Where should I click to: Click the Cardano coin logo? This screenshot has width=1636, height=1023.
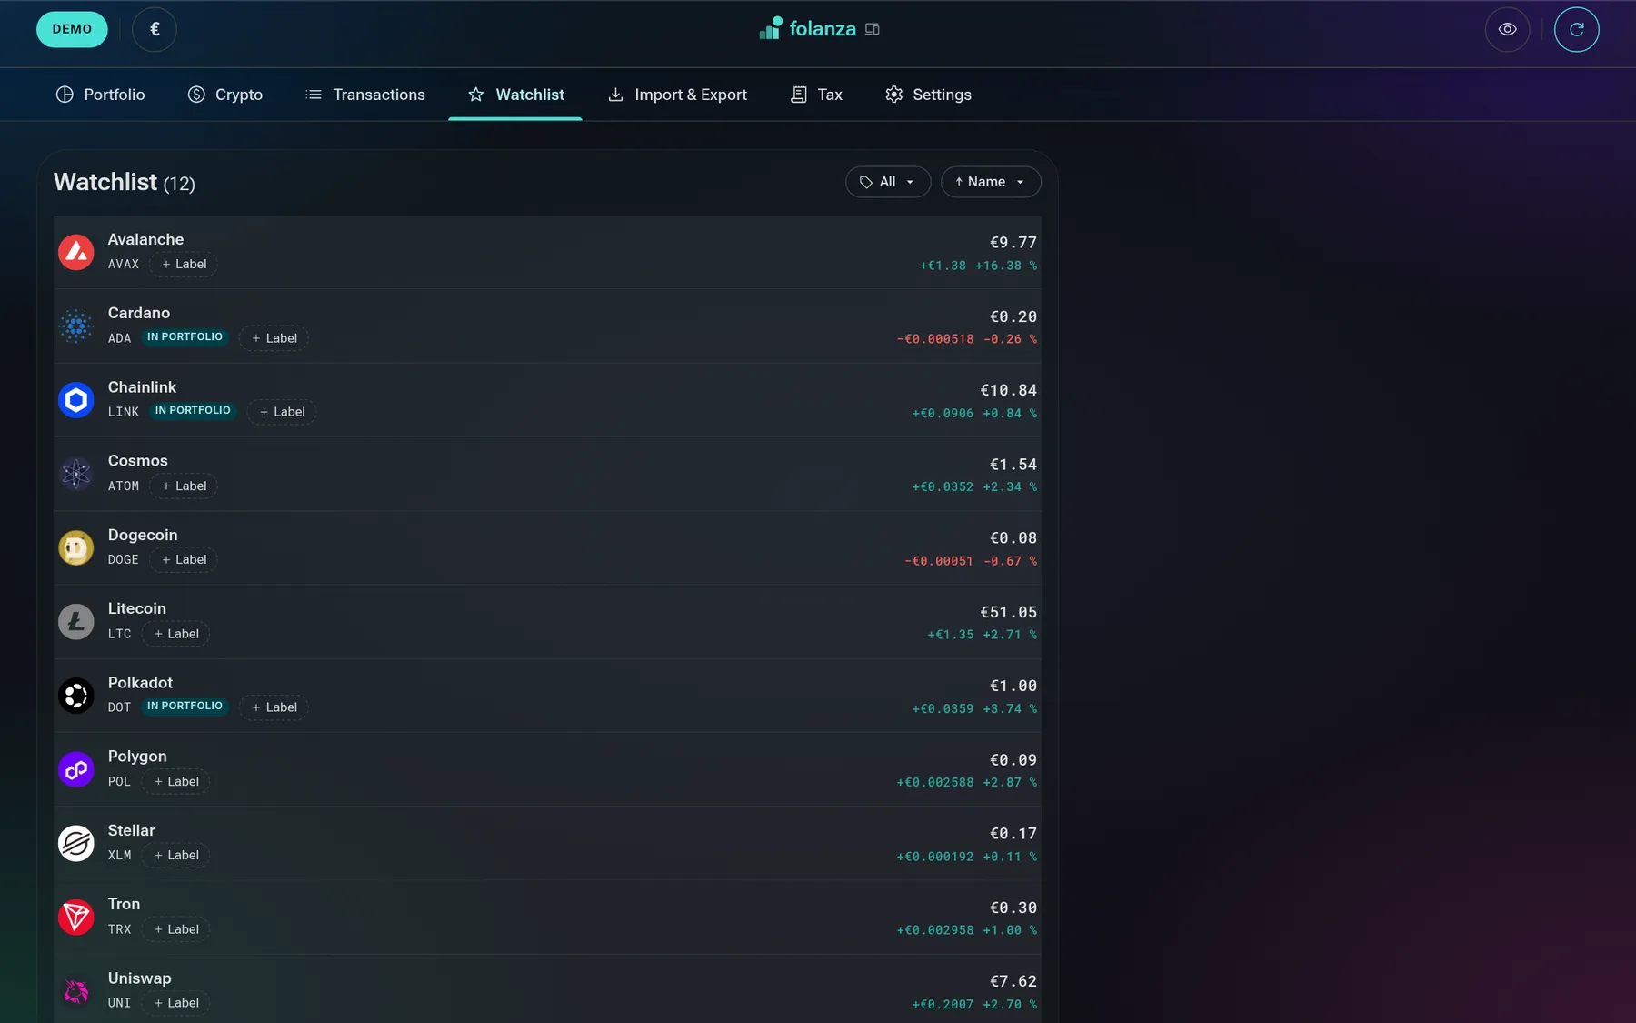point(76,326)
